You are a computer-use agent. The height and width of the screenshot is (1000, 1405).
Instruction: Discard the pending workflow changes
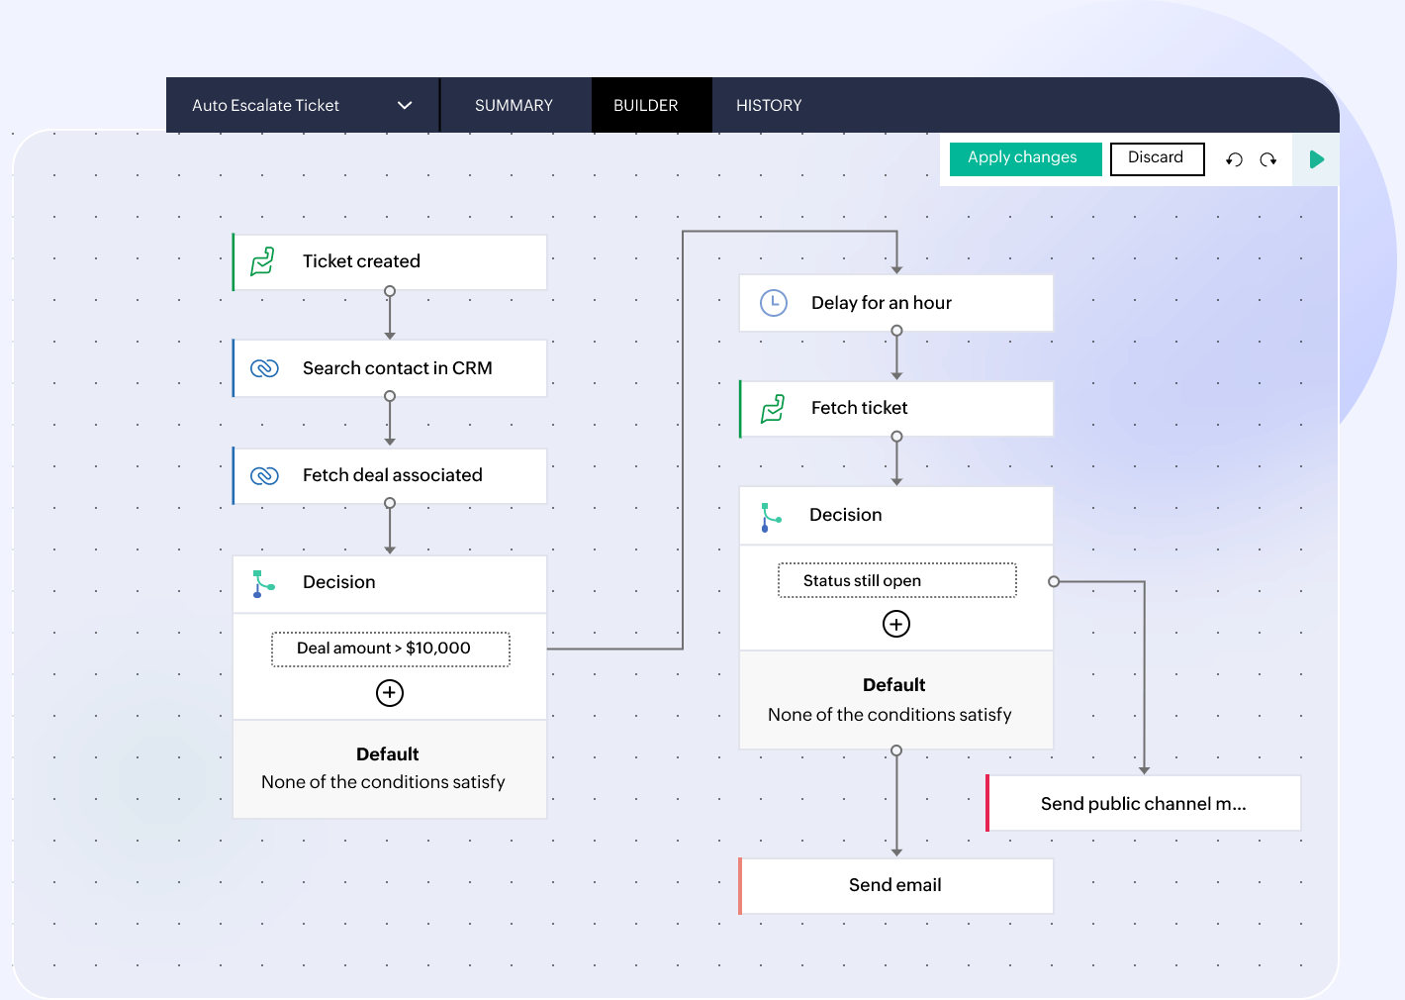[x=1157, y=158]
